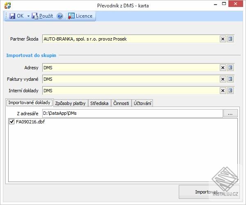Browse for directory with the ... button
The width and height of the screenshot is (246, 205).
click(x=230, y=113)
